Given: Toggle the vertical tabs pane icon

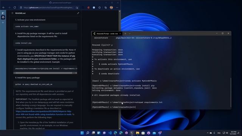Looking at the screenshot, I should [3, 13].
